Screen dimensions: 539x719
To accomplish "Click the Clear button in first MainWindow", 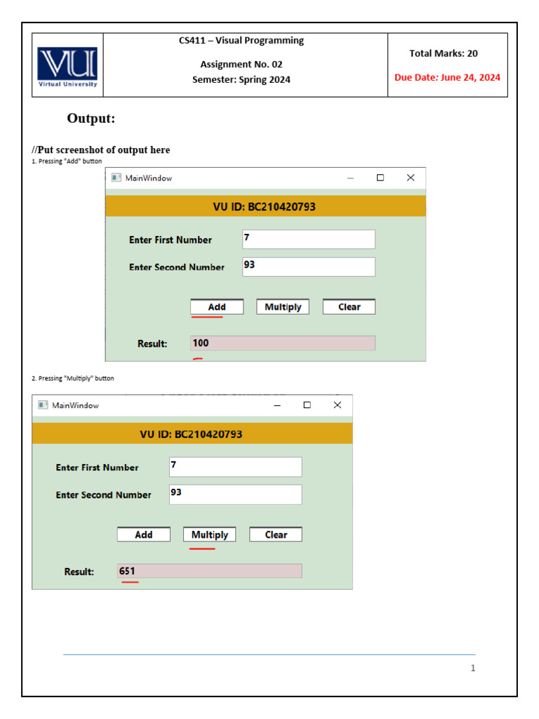I will click(350, 307).
